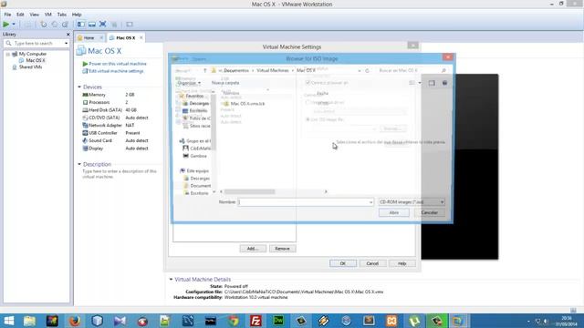584x328 pixels.
Task: Click the OK button in VM Settings
Action: tap(343, 263)
